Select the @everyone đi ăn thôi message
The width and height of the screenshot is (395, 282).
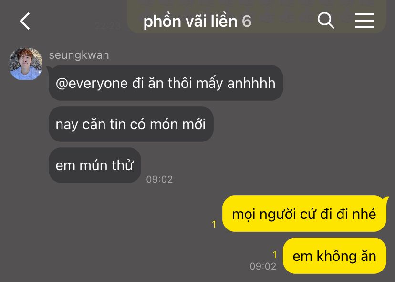click(166, 83)
